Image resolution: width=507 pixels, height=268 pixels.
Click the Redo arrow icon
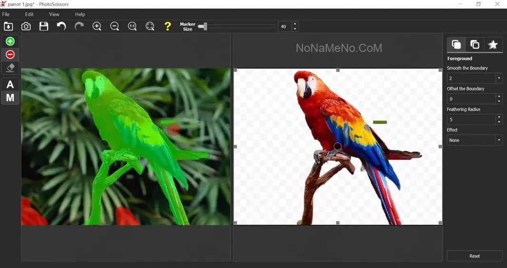click(x=79, y=27)
